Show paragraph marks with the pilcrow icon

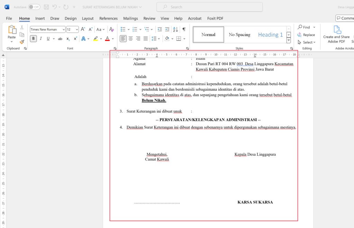[x=184, y=29]
